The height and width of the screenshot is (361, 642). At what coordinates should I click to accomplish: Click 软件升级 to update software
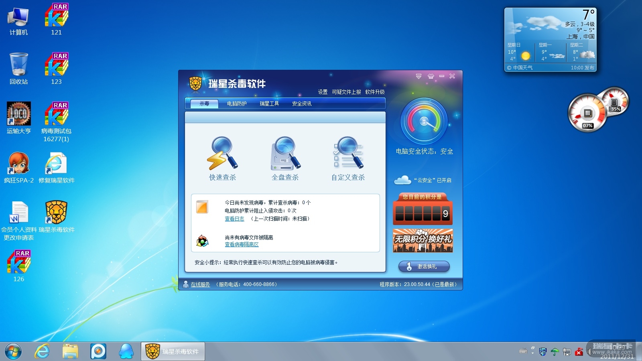(x=375, y=92)
